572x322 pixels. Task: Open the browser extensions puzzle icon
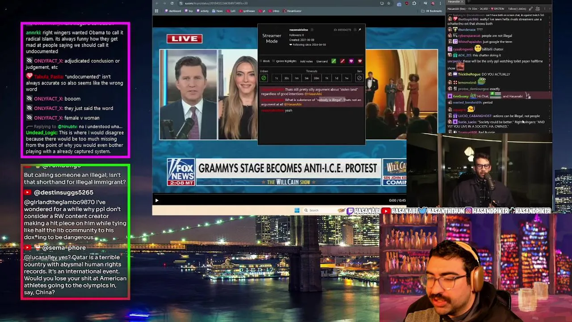[x=414, y=3]
